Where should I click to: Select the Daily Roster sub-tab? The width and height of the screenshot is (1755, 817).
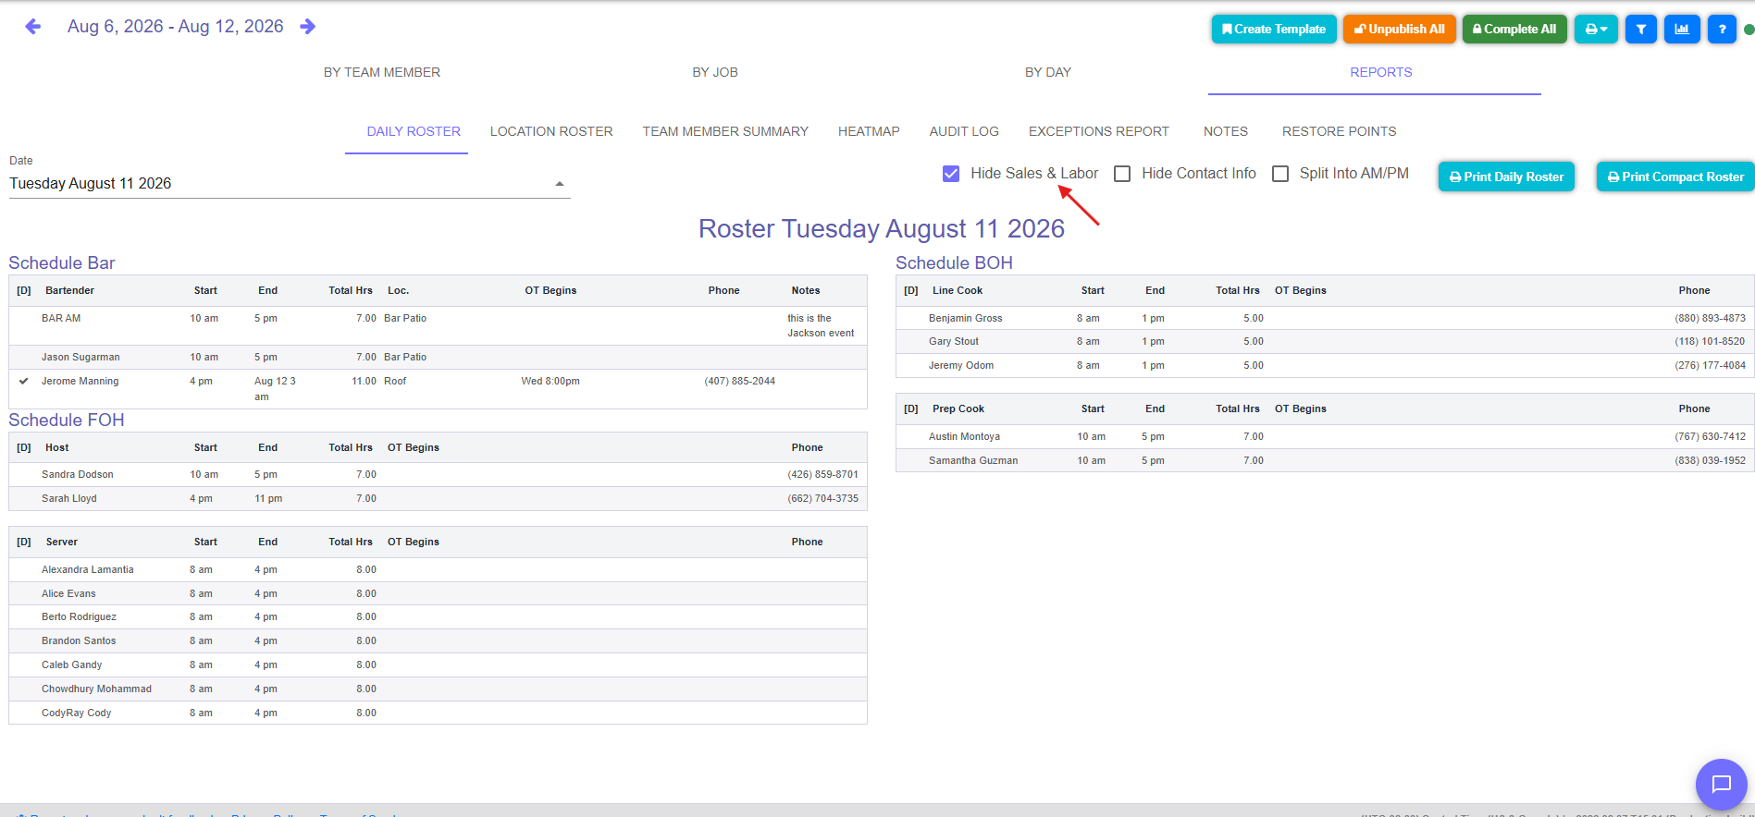[x=414, y=131]
